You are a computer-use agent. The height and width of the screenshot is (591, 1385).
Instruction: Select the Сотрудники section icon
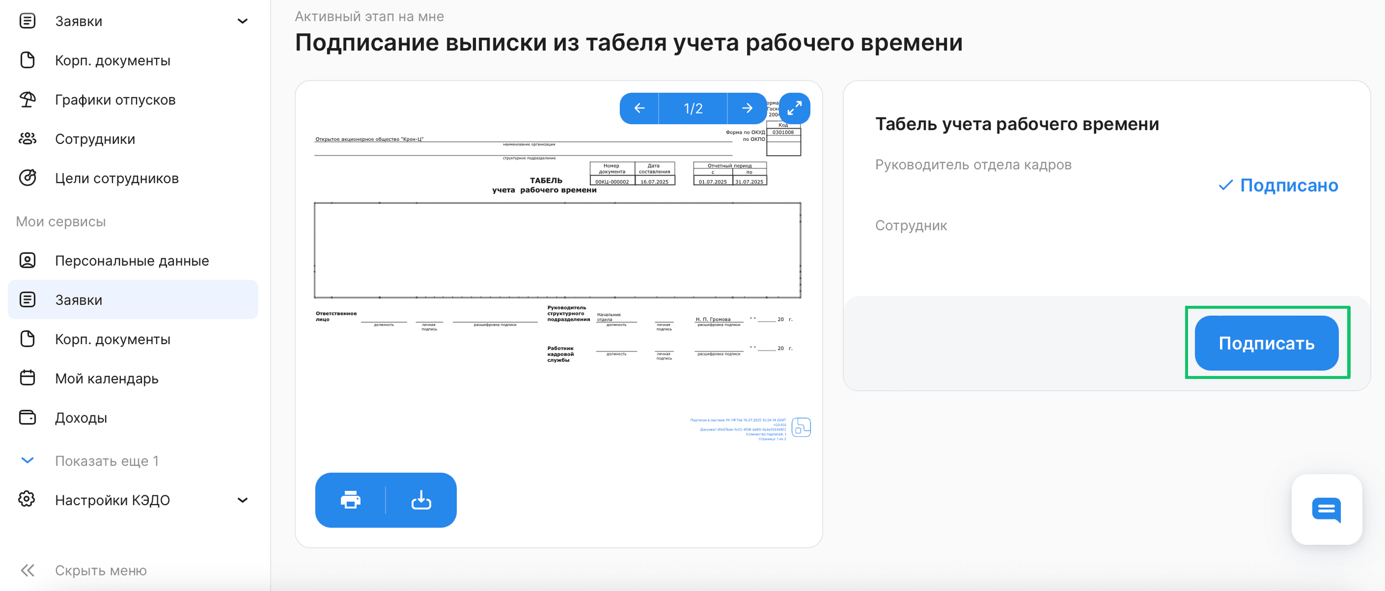click(x=28, y=138)
